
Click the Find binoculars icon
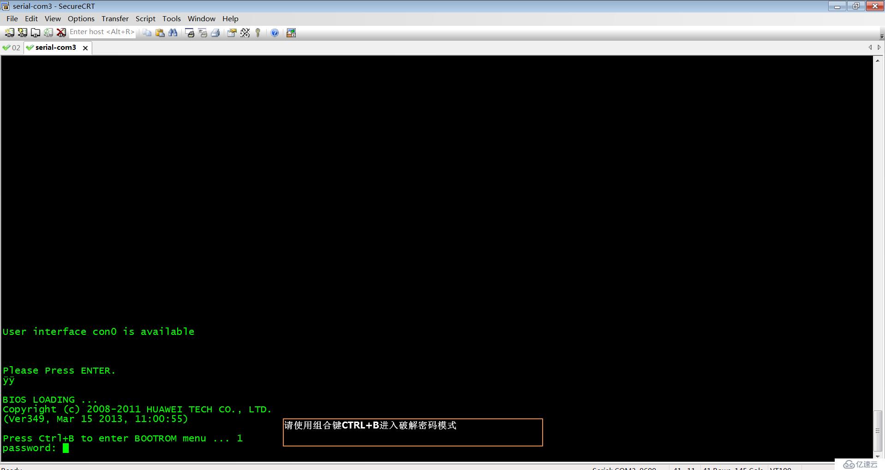[173, 32]
